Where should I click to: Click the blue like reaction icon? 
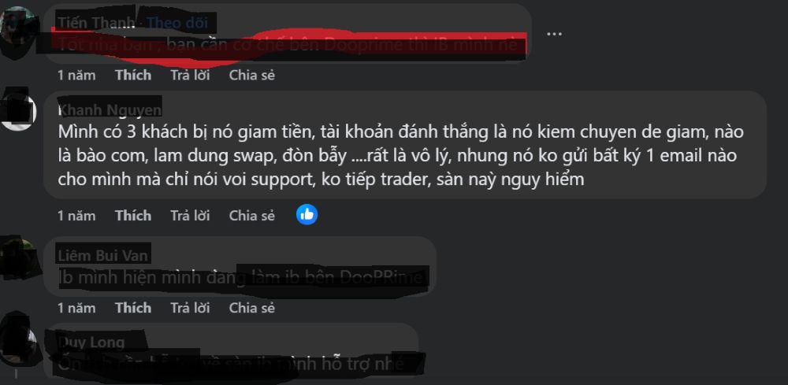pos(307,215)
